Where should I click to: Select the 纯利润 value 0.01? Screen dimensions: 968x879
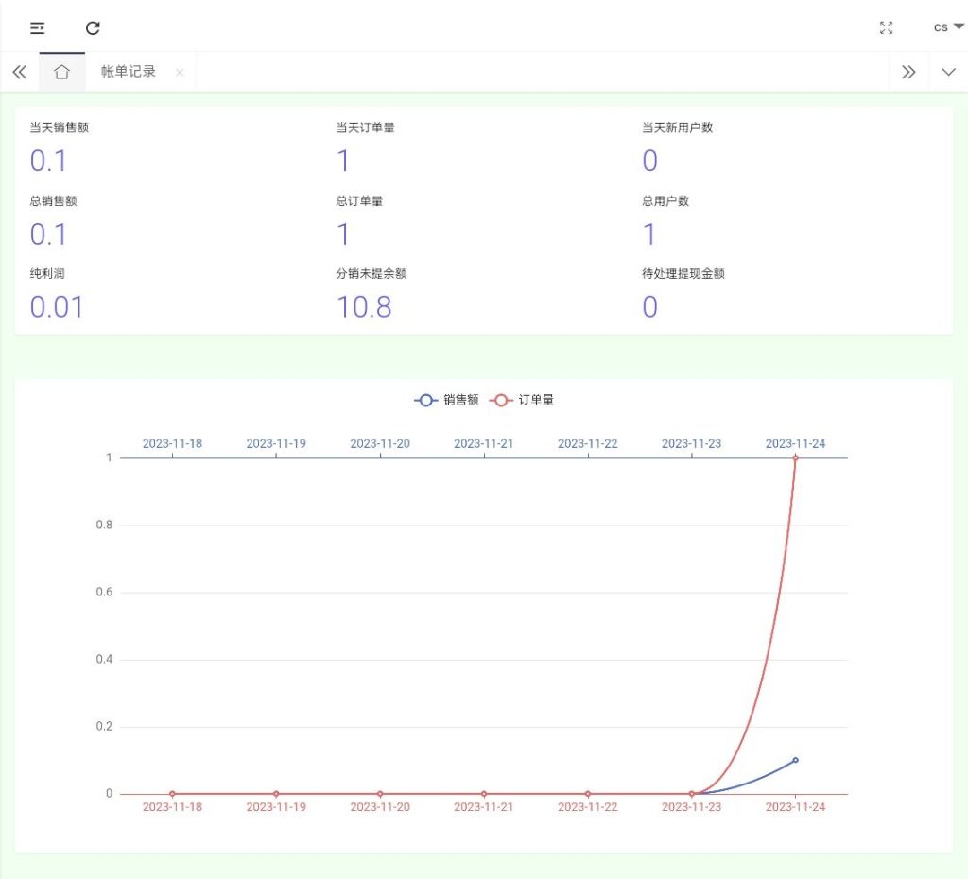(x=57, y=306)
